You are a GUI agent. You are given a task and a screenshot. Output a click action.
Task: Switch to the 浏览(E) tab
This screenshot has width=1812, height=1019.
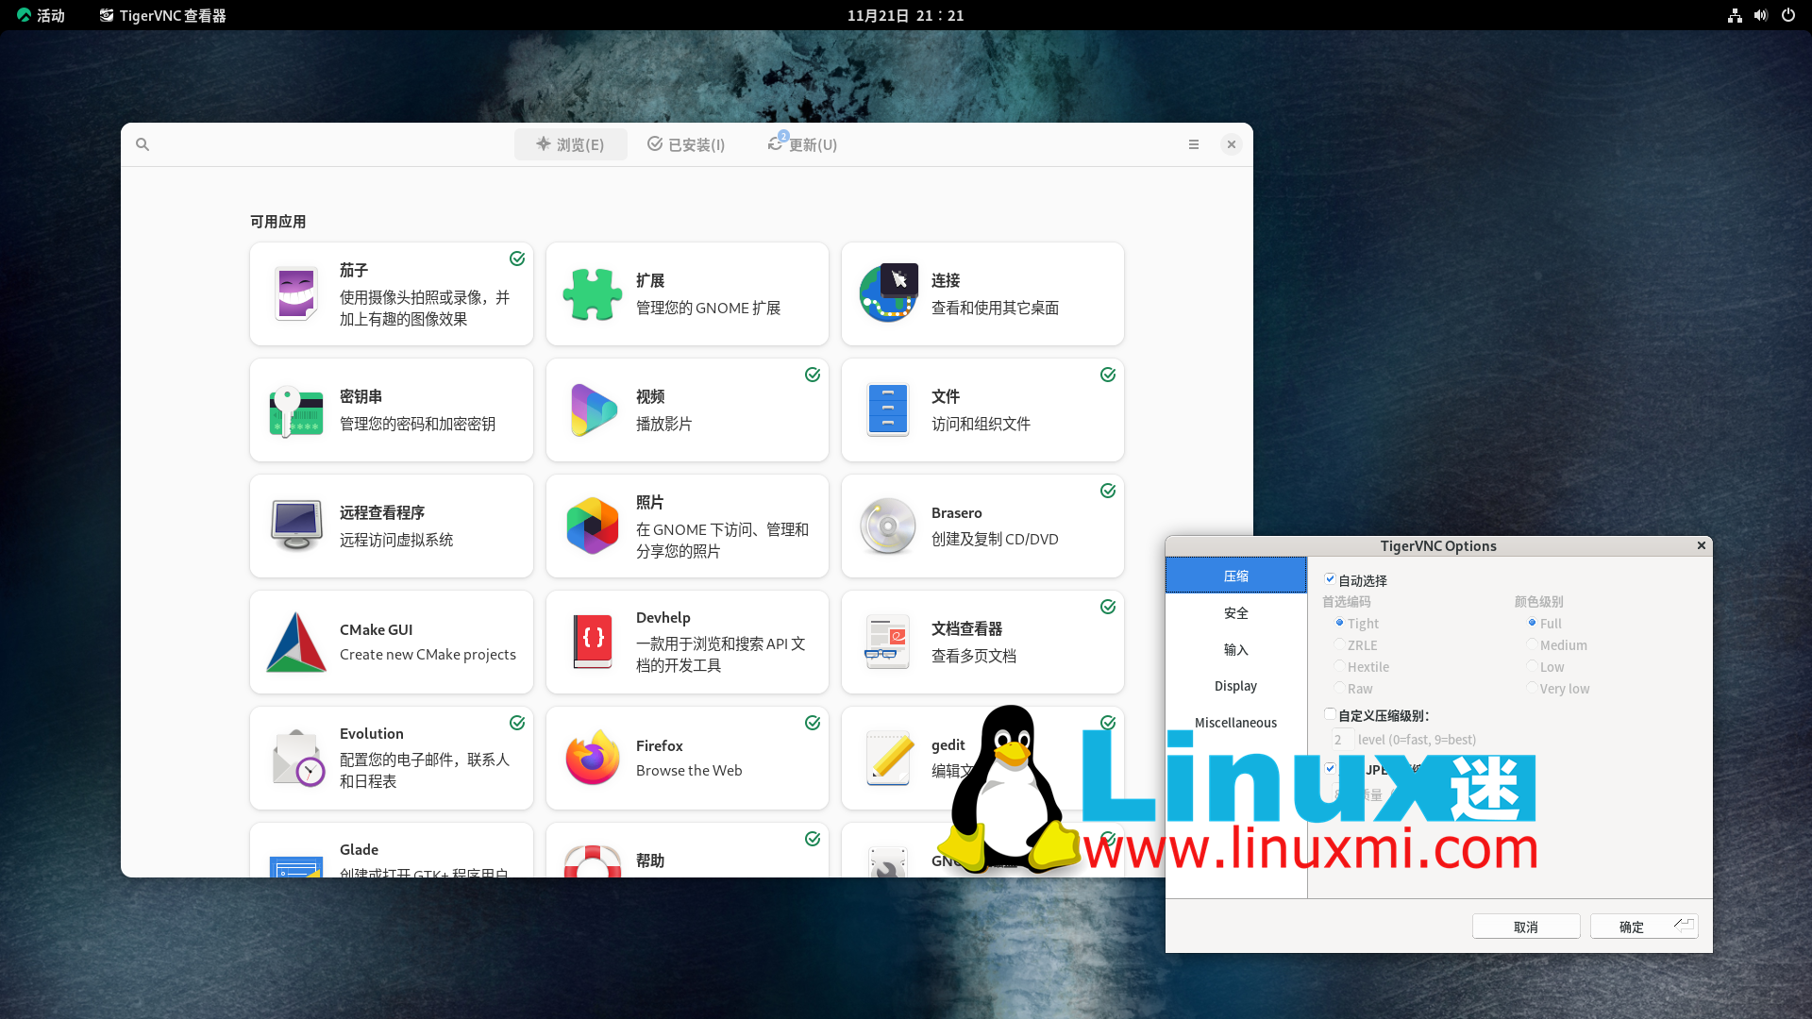(570, 144)
